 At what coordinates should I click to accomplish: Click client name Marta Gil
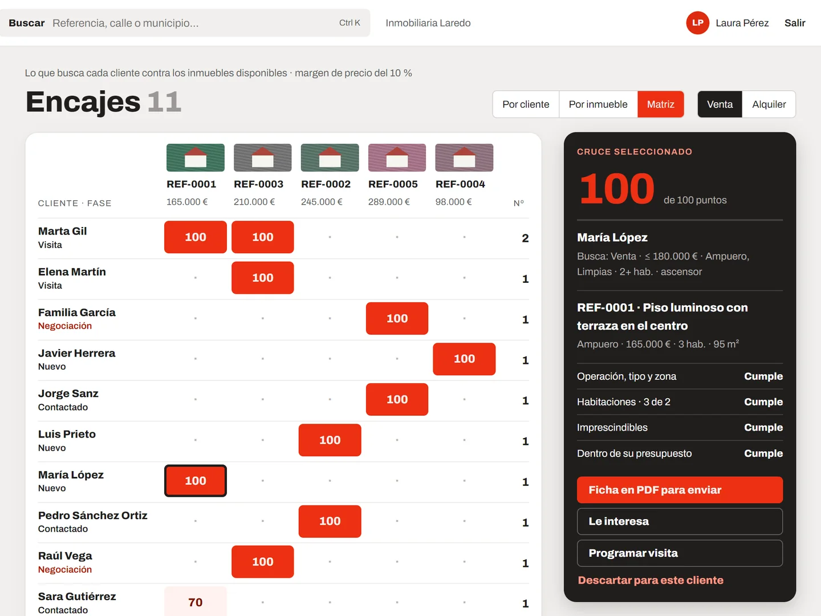click(x=63, y=231)
